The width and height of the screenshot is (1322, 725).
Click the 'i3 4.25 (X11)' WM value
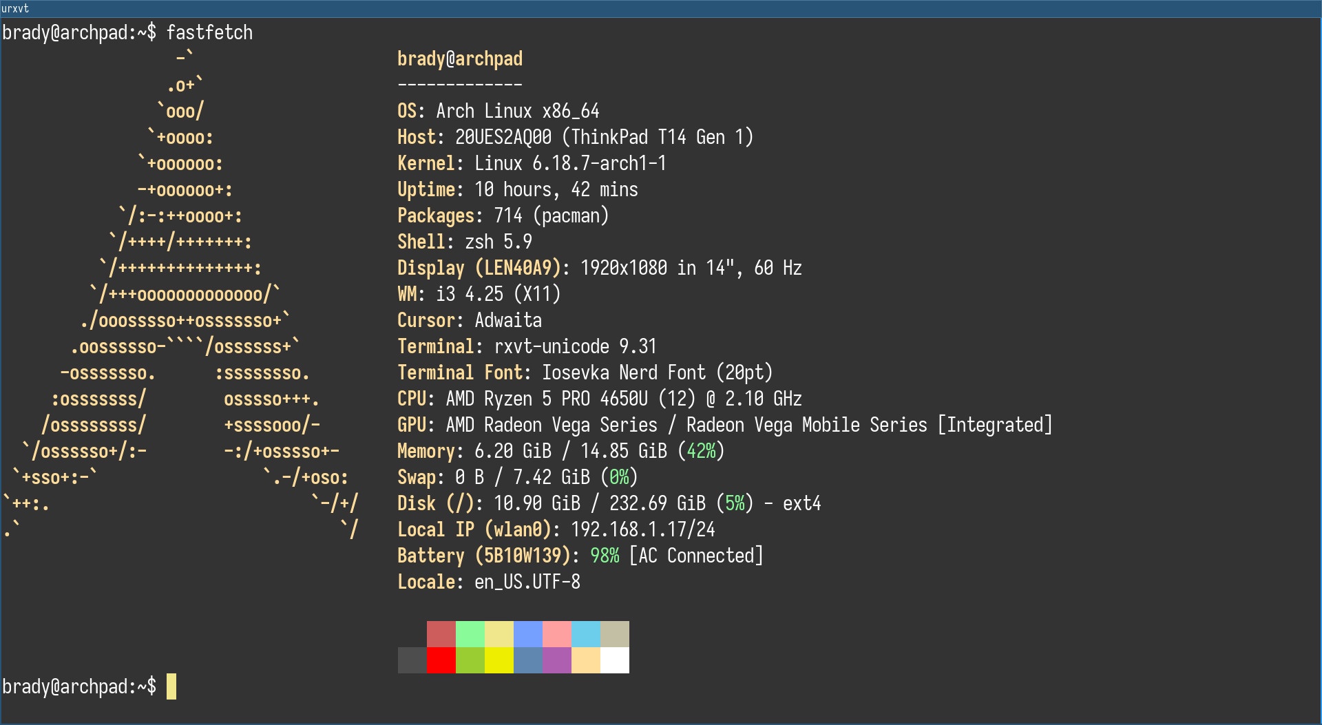[499, 294]
